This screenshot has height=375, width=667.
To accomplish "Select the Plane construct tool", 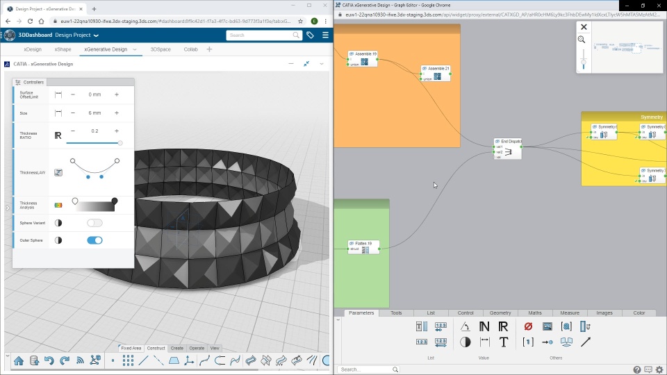I will click(174, 361).
